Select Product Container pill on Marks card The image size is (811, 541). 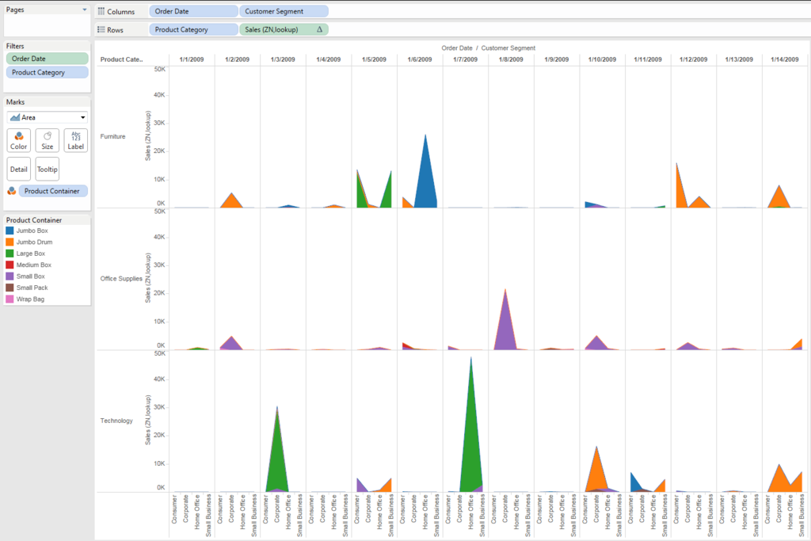pos(53,191)
